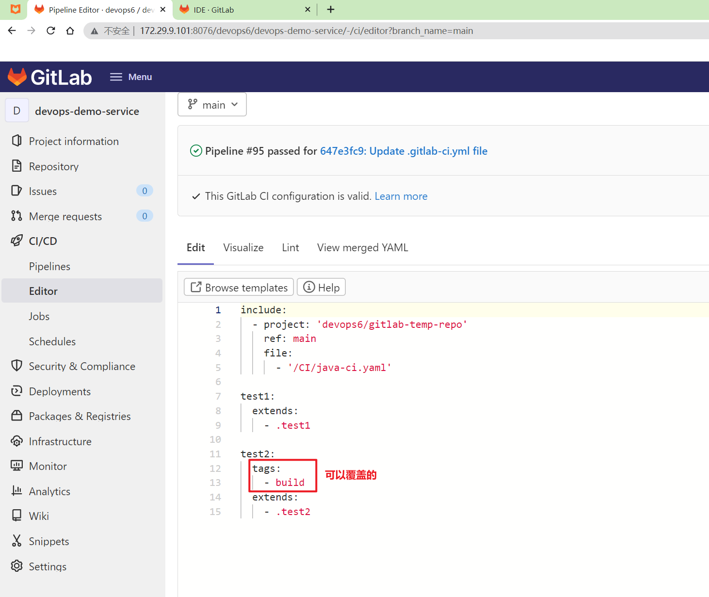Open Infrastructure section

click(60, 441)
